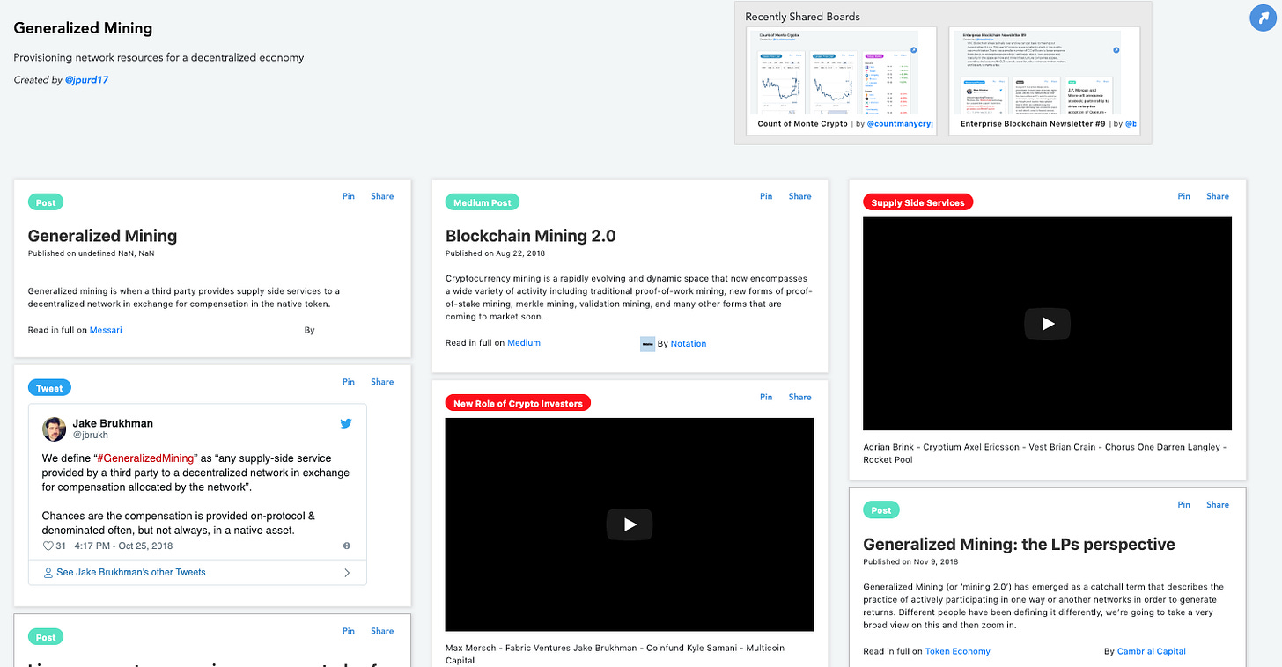Click Published on Aug 22, 2018 text
1282x667 pixels.
point(496,253)
